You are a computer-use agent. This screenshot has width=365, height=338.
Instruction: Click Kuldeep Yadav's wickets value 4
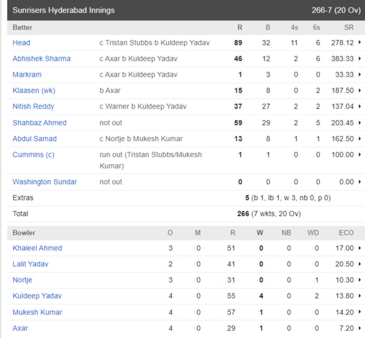[x=261, y=296]
